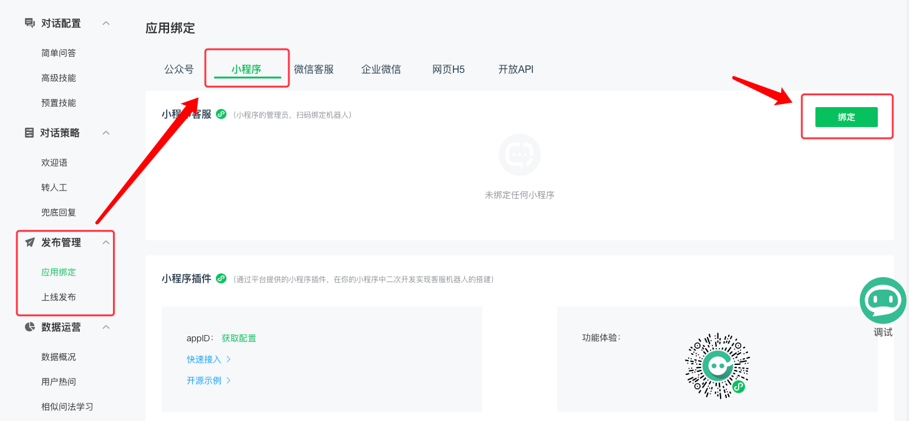Image resolution: width=909 pixels, height=421 pixels.
Task: Collapse the 数据运营 section
Action: tap(106, 327)
